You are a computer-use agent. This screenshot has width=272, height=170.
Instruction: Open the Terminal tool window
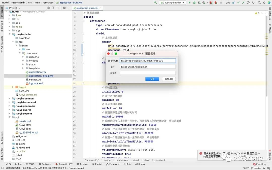pyautogui.click(x=82, y=164)
